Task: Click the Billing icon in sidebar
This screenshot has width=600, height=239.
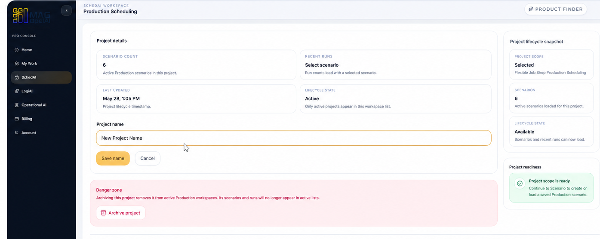Action: [17, 119]
